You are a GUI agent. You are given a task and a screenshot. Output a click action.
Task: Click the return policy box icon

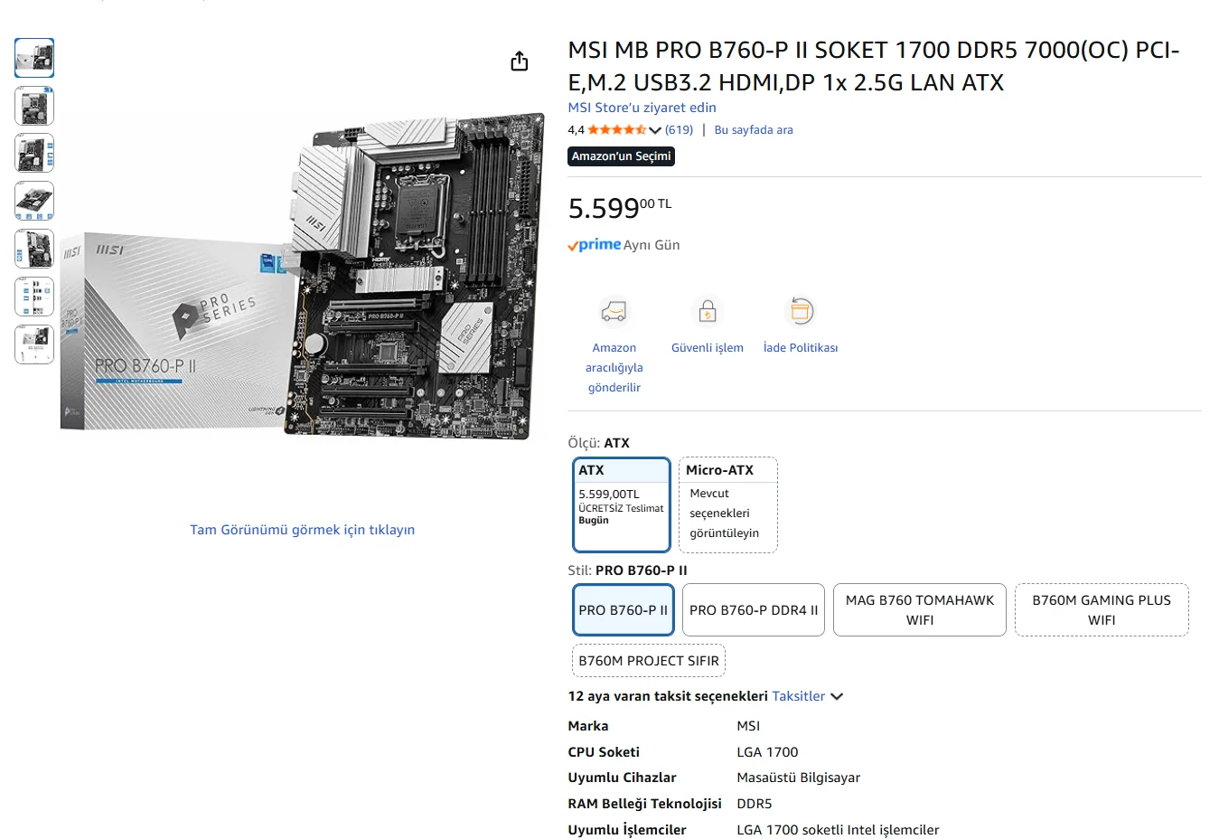(x=800, y=311)
